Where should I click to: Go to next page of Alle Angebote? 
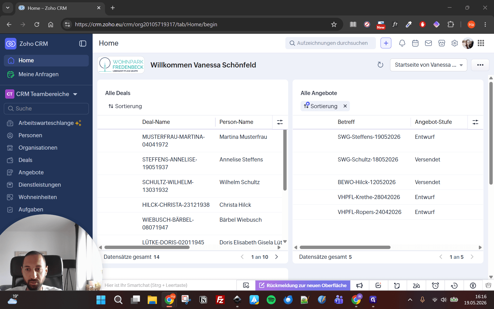click(472, 257)
